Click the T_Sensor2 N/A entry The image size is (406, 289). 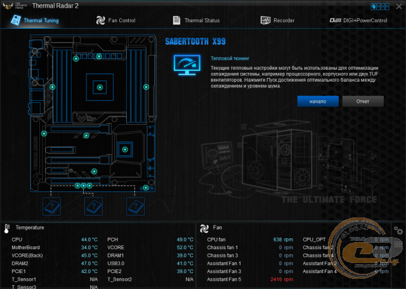pos(150,279)
